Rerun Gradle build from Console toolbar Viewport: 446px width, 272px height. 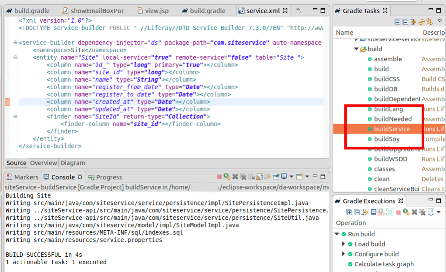coord(227,177)
